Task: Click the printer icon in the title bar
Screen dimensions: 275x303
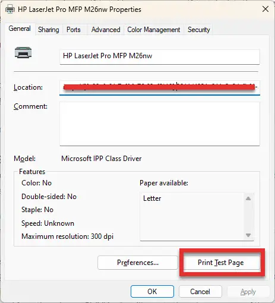Action: 10,9
